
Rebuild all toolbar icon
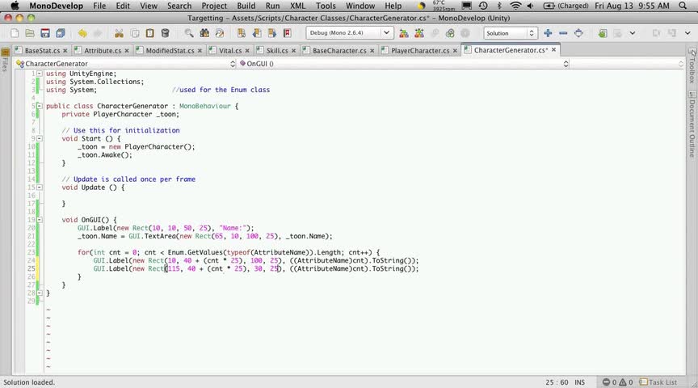tap(419, 33)
